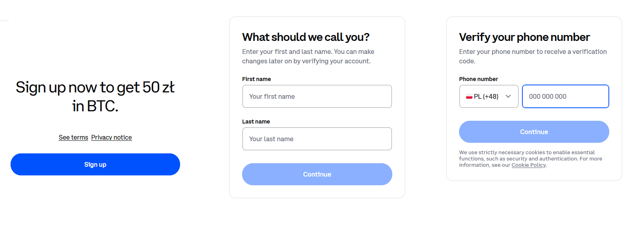Click the Last name label
Viewport: 634px width, 234px height.
256,122
